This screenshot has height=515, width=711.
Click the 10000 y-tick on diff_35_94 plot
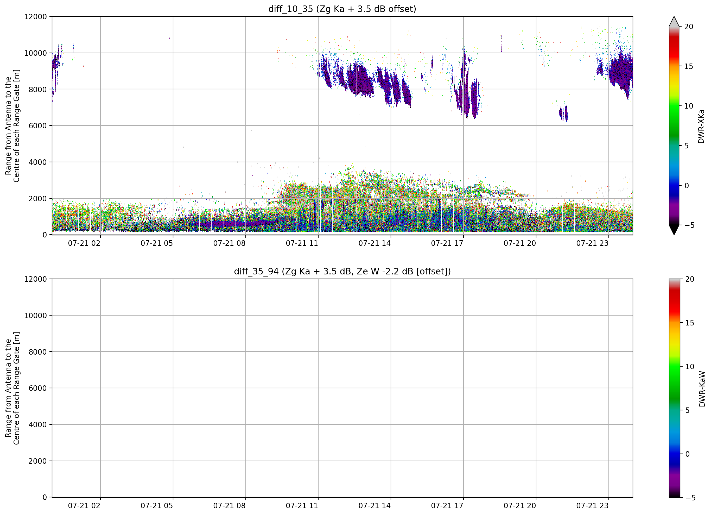pos(35,316)
